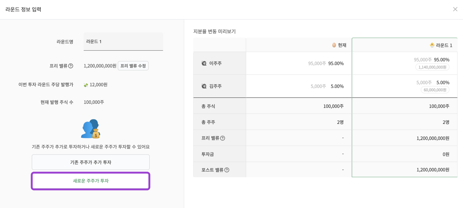The height and width of the screenshot is (208, 463).
Task: Click the money icon beside 12,000원
Action: (86, 85)
